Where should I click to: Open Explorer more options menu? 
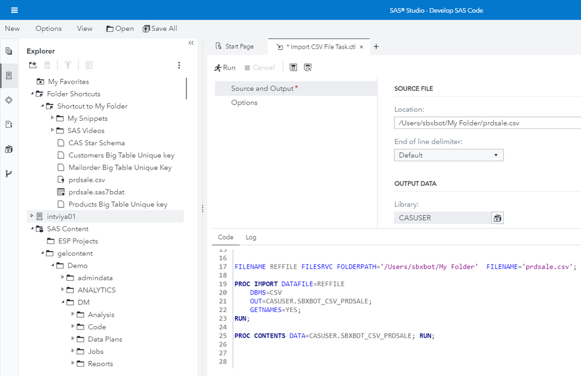(x=179, y=65)
